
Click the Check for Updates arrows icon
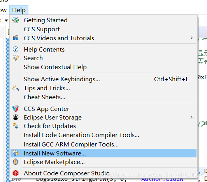(16, 126)
